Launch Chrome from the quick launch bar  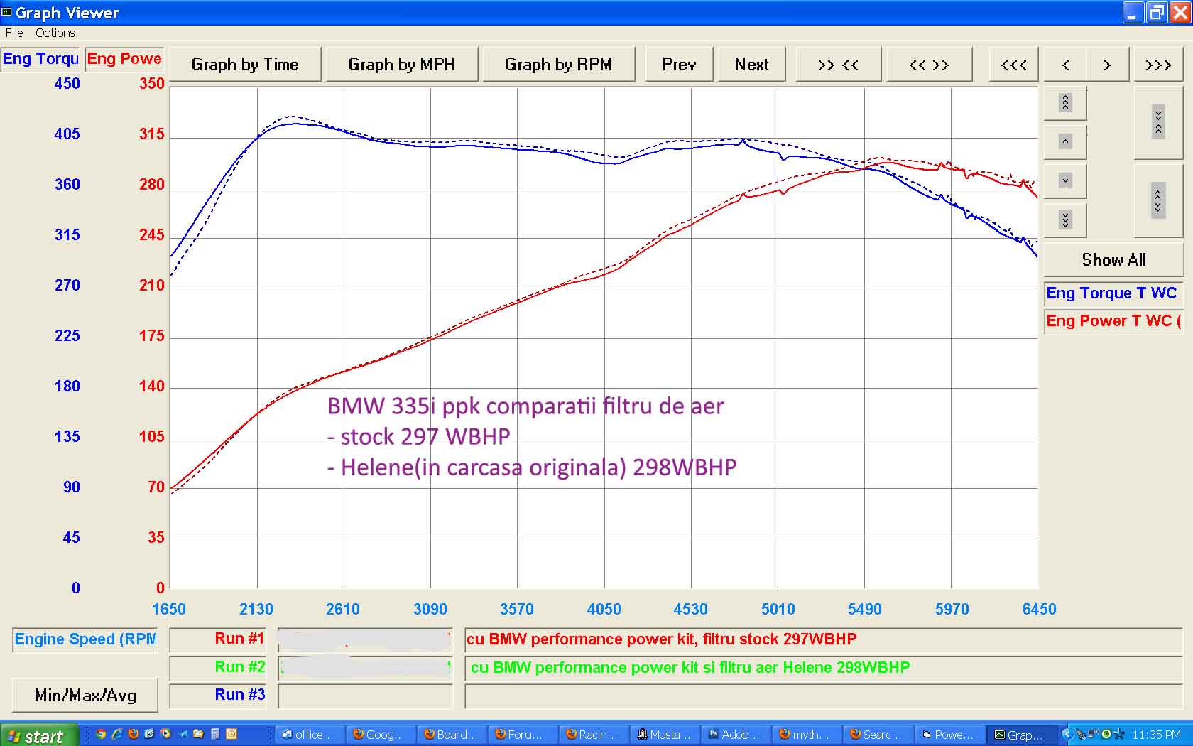101,735
